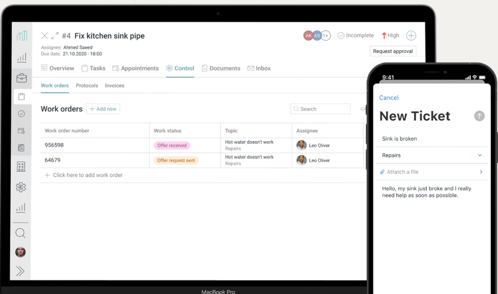Click the Add new work order button
Image resolution: width=498 pixels, height=294 pixels.
[103, 109]
